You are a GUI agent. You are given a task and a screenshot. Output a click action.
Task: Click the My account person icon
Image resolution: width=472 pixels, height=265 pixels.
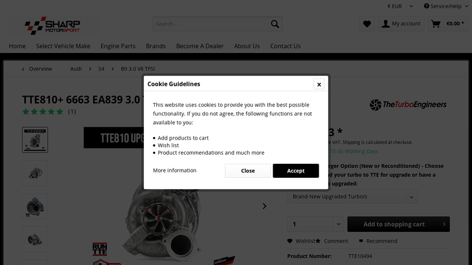(386, 24)
